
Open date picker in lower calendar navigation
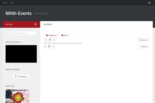point(49,47)
